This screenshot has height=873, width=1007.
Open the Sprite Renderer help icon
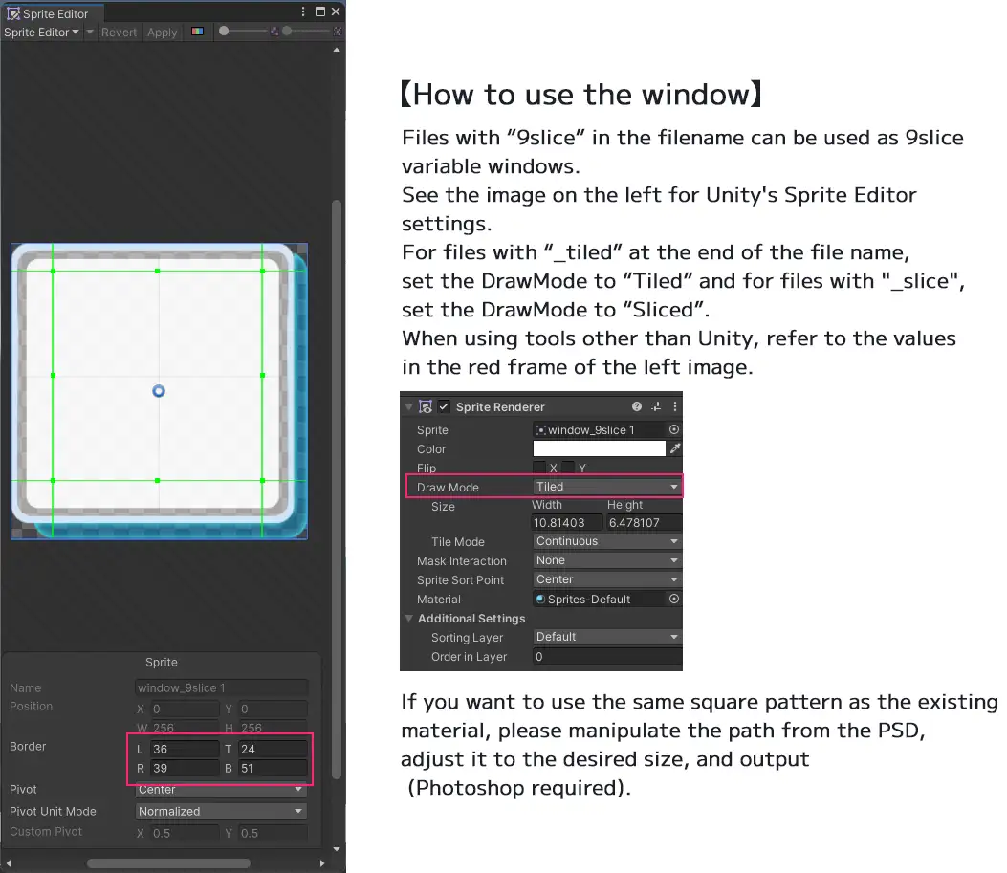[637, 406]
